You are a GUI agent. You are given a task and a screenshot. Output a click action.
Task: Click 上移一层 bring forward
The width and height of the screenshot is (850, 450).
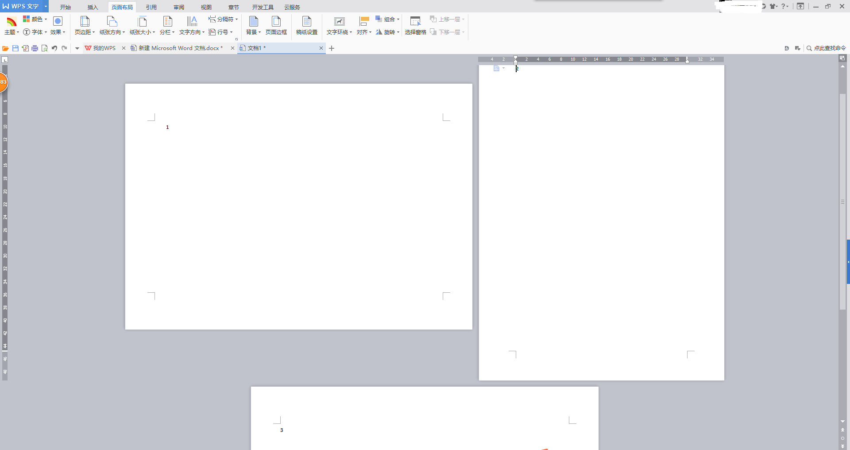pos(447,19)
